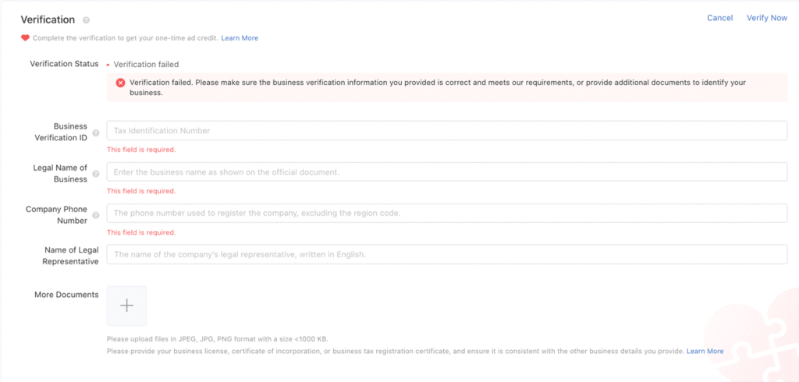Click into the Legal Name of Business field
This screenshot has width=799, height=382.
click(x=446, y=172)
